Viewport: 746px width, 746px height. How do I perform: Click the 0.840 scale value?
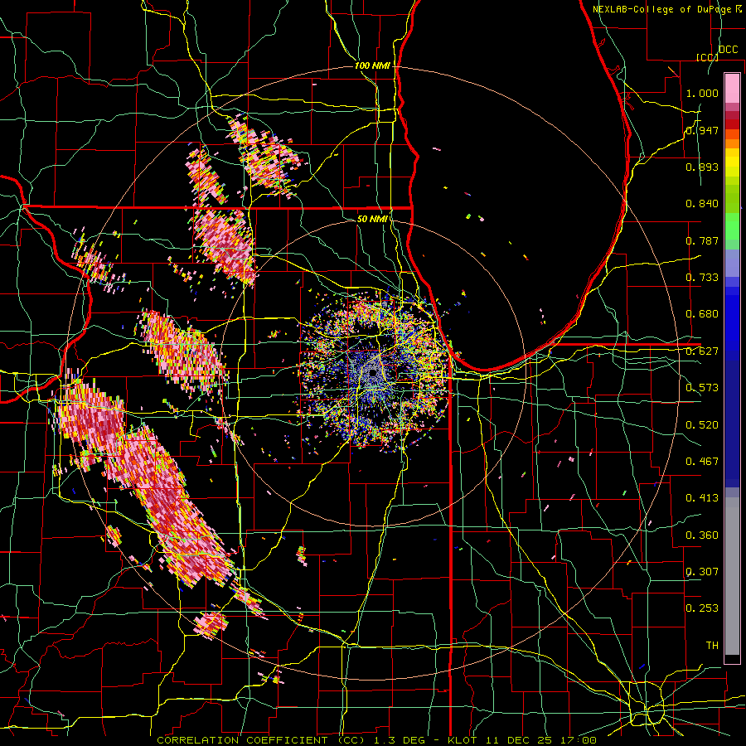702,204
